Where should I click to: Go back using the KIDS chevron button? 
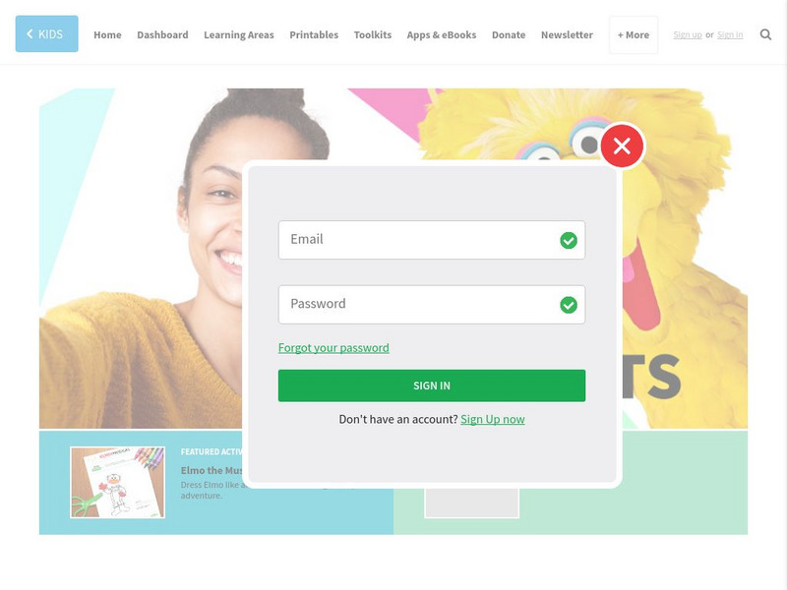coord(46,33)
